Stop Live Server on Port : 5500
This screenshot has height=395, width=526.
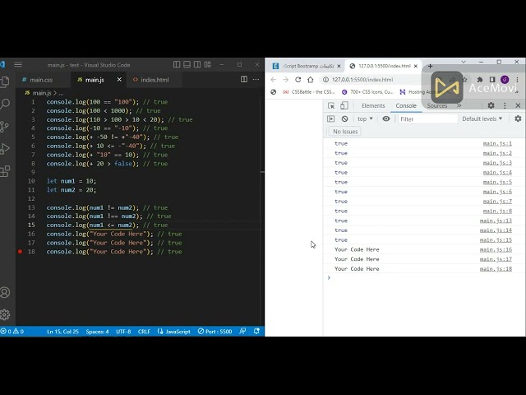tap(215, 332)
